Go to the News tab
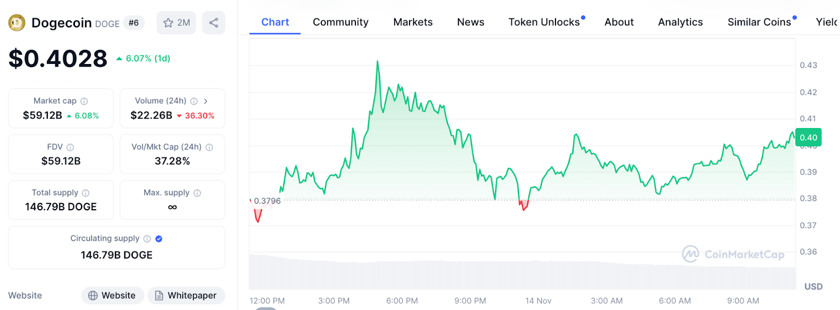Viewport: 840px width, 310px height. 471,22
